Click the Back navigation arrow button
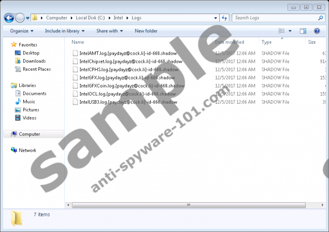The height and width of the screenshot is (232, 329). (9, 18)
